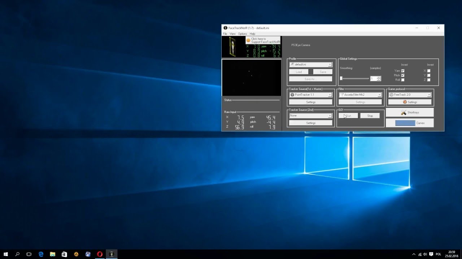
Task: Open the Windows Start menu
Action: [6, 254]
